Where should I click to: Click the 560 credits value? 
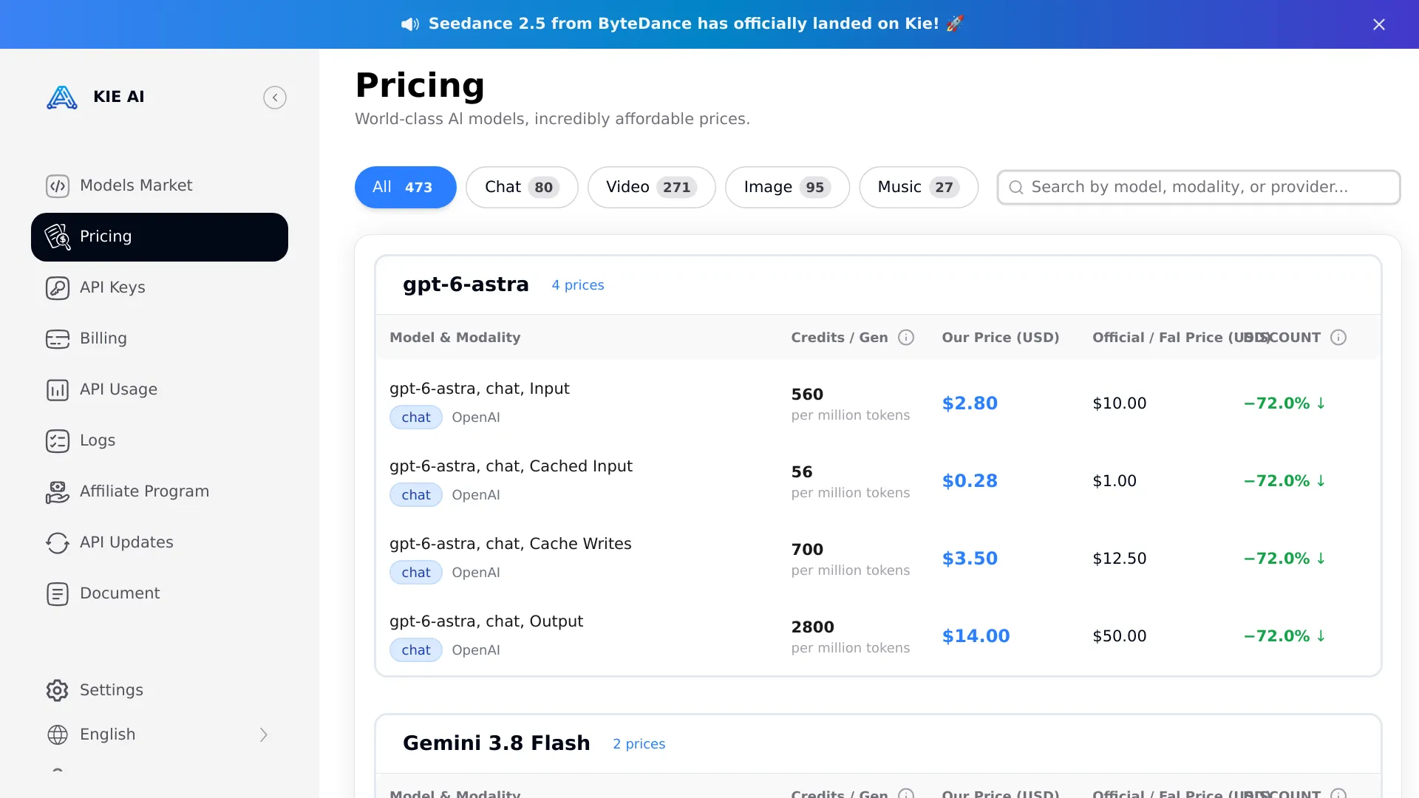[807, 395]
